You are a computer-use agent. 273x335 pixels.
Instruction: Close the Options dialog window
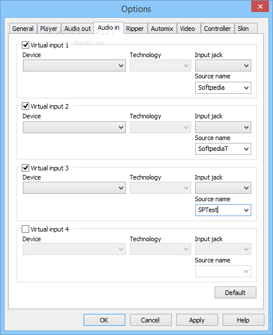260,6
